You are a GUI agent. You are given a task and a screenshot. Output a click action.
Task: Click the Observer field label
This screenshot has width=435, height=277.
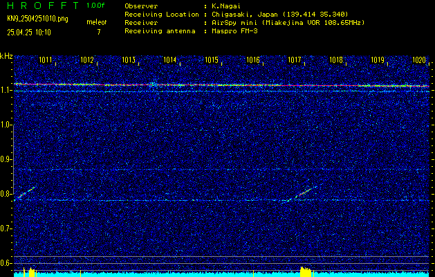click(141, 6)
